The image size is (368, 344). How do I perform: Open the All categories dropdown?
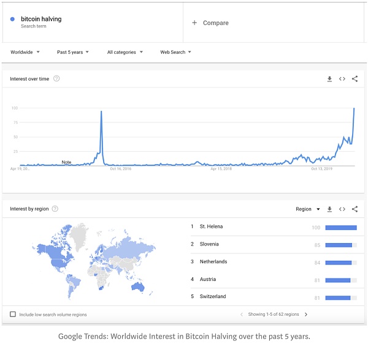pos(125,52)
